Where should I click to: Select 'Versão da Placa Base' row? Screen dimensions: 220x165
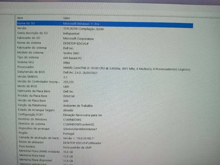pos(32,100)
